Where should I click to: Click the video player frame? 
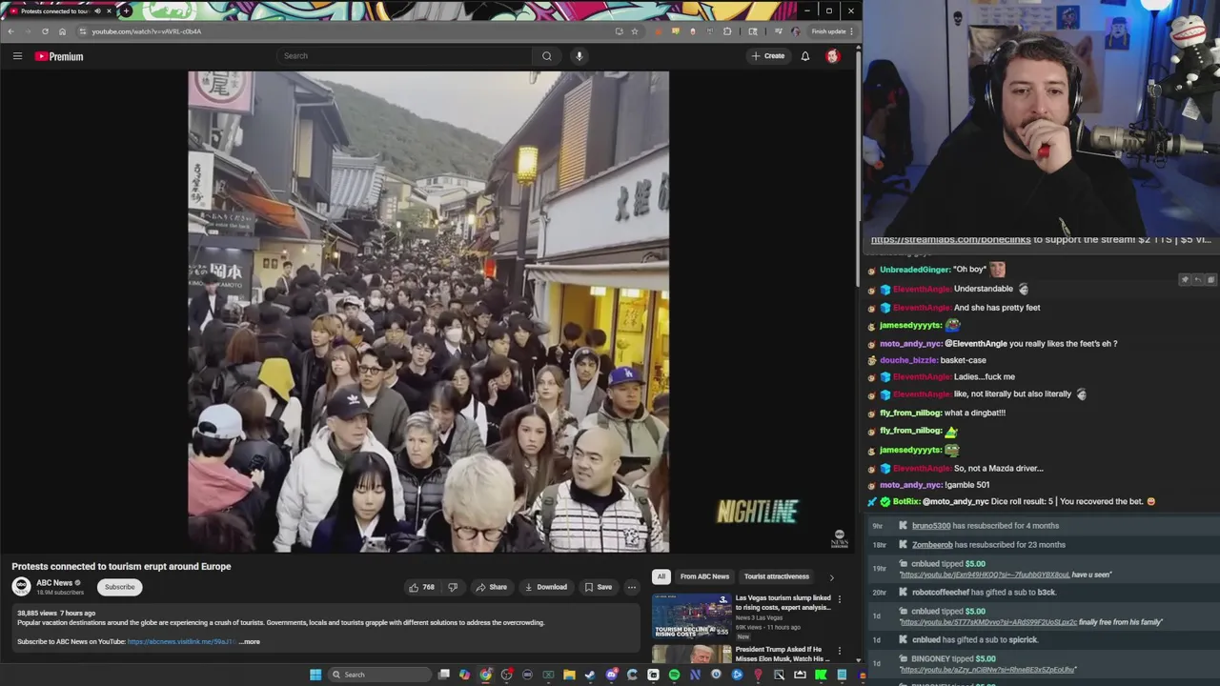428,312
